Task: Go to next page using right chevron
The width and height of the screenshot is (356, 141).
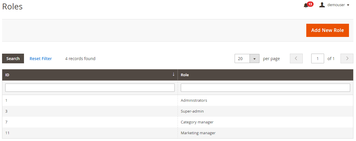Action: 347,59
